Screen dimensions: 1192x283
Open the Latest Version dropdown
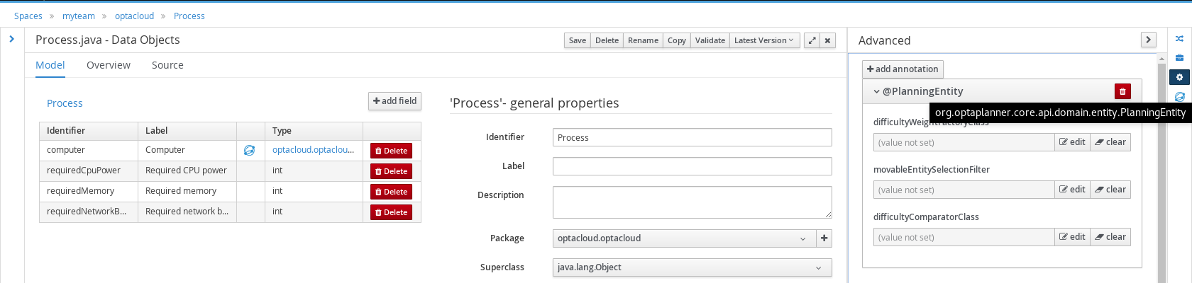764,40
